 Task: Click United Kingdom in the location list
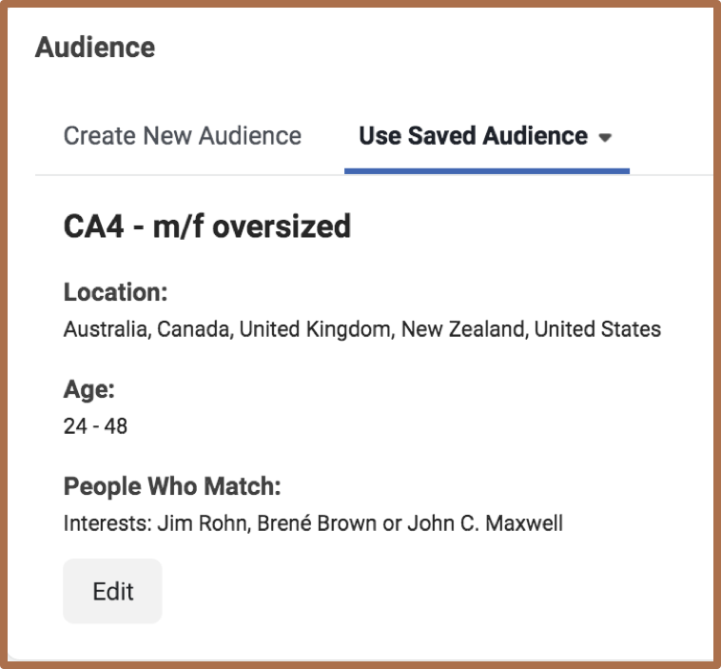pyautogui.click(x=314, y=330)
